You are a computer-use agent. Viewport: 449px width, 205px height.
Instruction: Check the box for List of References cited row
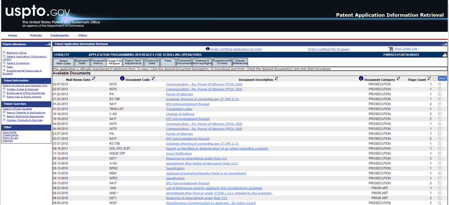(x=439, y=188)
